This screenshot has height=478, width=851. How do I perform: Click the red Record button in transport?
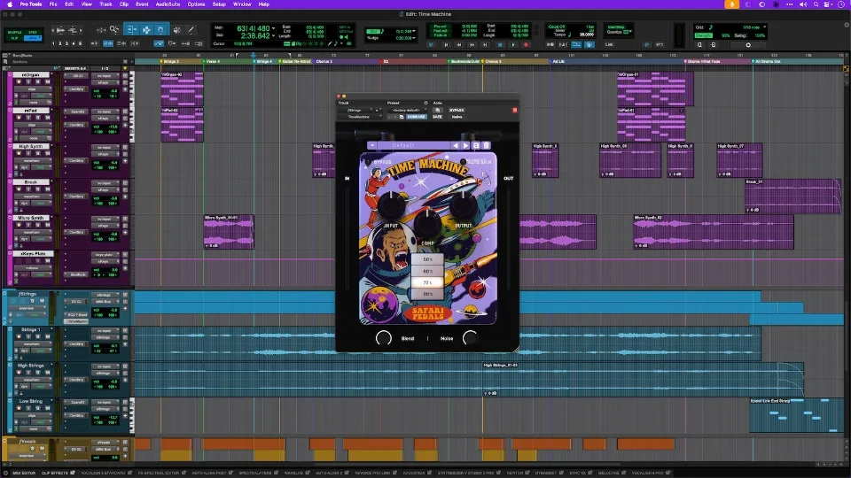(x=527, y=44)
